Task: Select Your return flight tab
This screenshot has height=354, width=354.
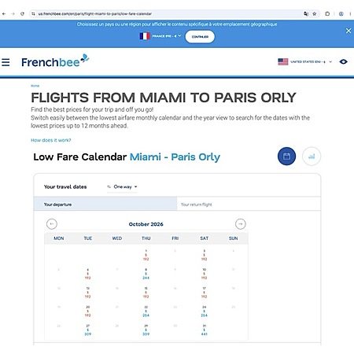Action: (x=249, y=204)
